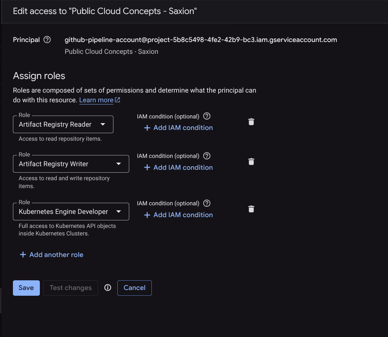Image resolution: width=388 pixels, height=337 pixels.
Task: Add IAM condition to Artifact Registry Writer
Action: (178, 167)
